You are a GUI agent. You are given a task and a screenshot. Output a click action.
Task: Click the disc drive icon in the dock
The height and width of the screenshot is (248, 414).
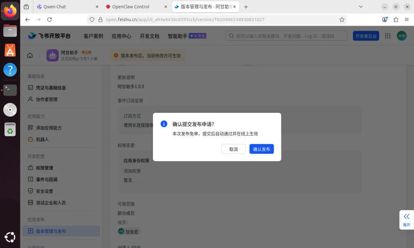(10, 110)
